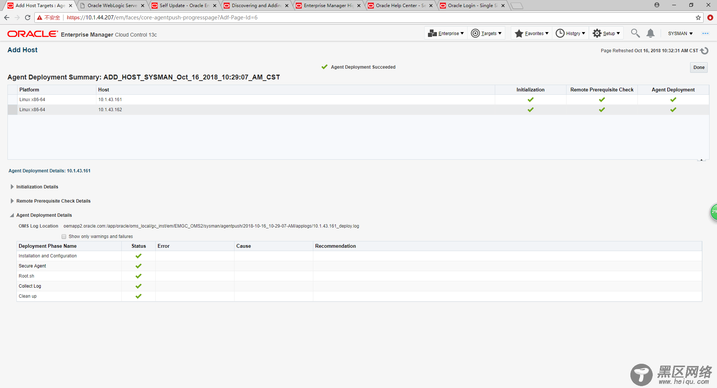Switch to Self Update tab

[x=184, y=6]
